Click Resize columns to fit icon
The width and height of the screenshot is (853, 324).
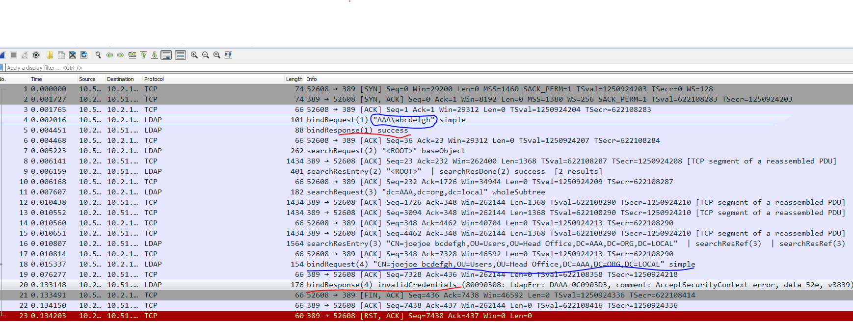coord(228,55)
